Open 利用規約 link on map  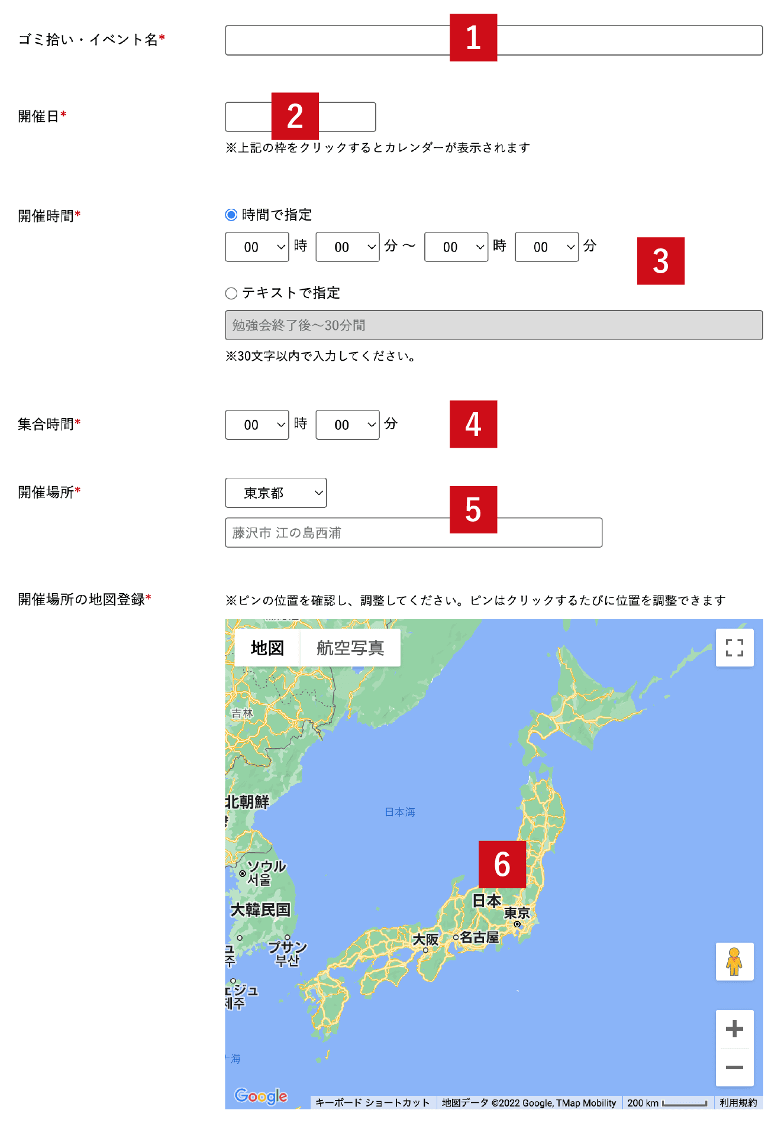[x=738, y=1103]
